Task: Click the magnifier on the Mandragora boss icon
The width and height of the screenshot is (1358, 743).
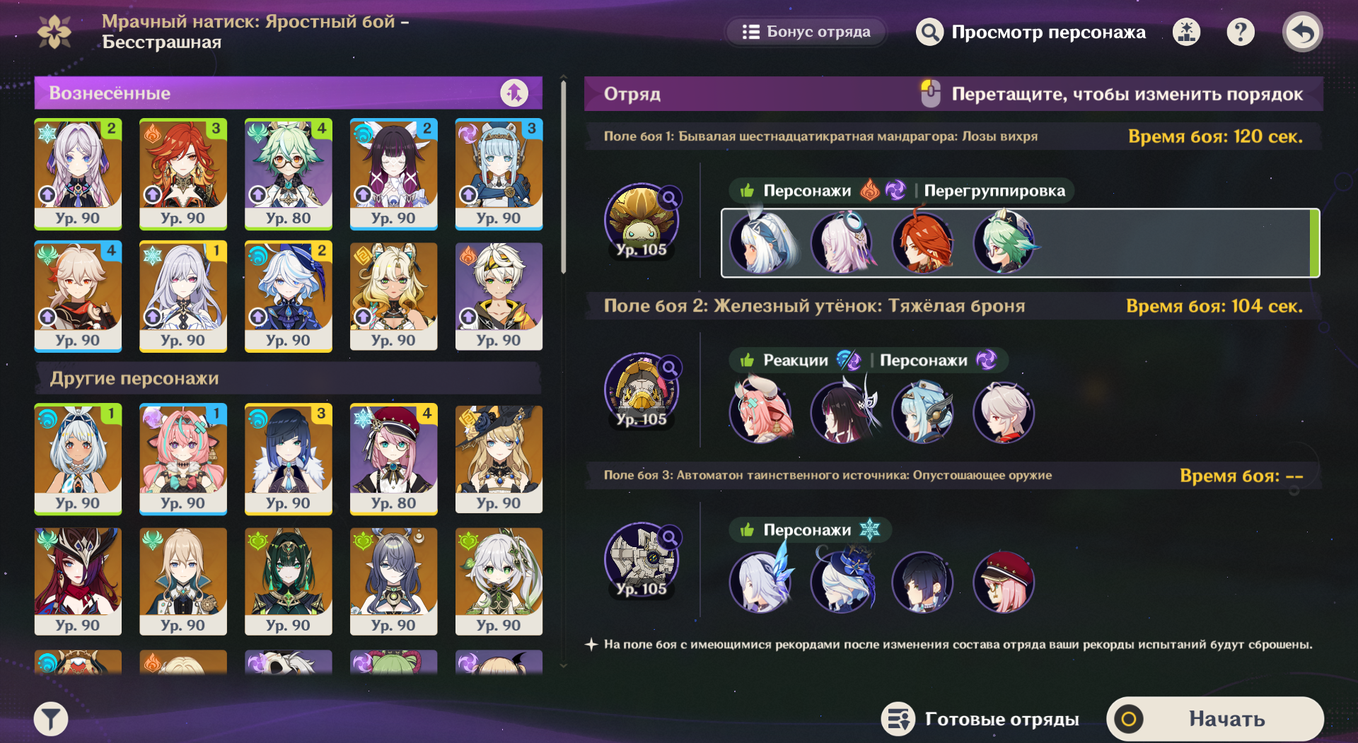Action: pyautogui.click(x=669, y=199)
